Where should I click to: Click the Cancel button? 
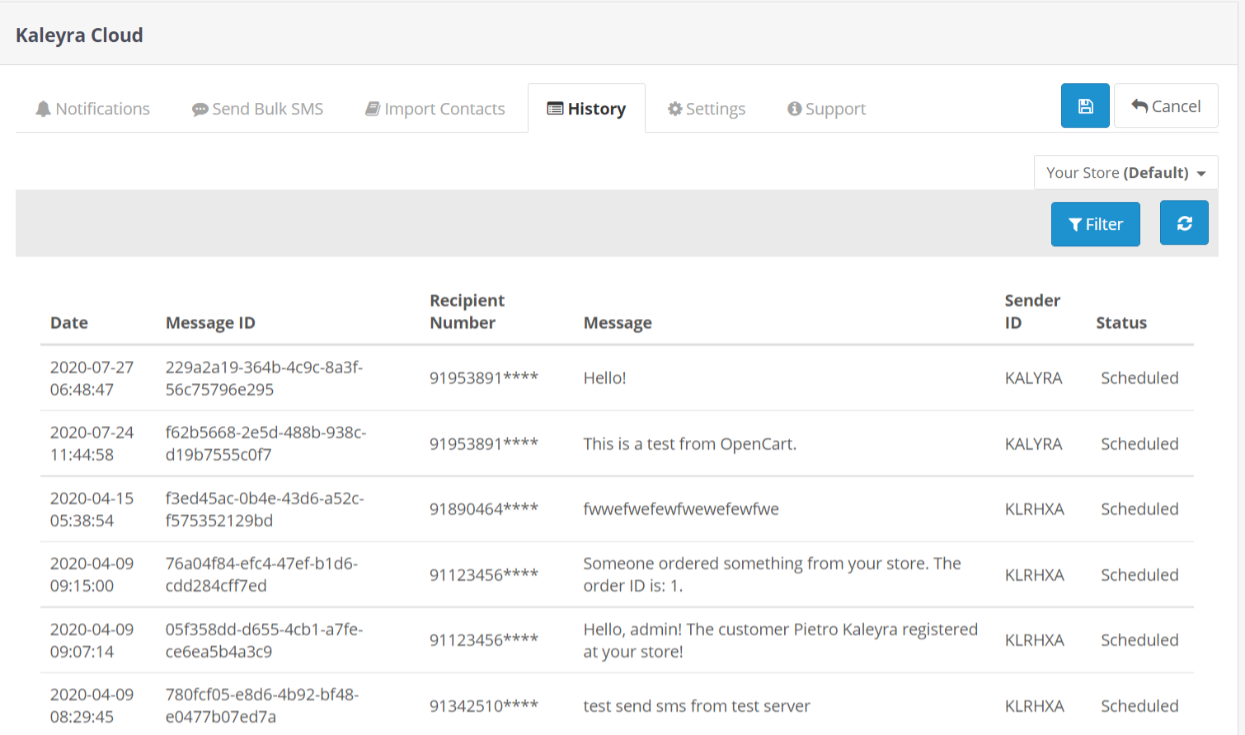tap(1166, 105)
